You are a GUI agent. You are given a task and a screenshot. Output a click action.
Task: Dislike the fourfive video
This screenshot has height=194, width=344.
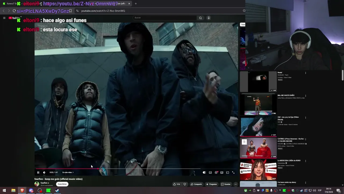click(185, 184)
